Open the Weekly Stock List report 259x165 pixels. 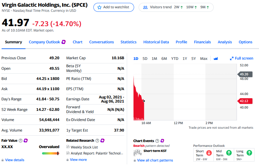pos(84,147)
